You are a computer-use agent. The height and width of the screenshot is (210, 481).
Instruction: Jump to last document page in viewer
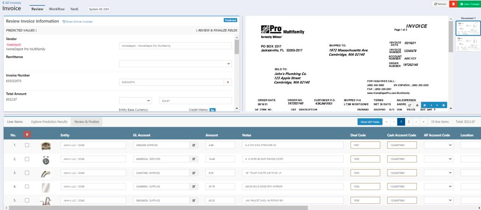pos(444,105)
